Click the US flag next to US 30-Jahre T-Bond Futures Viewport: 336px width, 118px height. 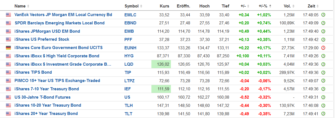point(8,97)
